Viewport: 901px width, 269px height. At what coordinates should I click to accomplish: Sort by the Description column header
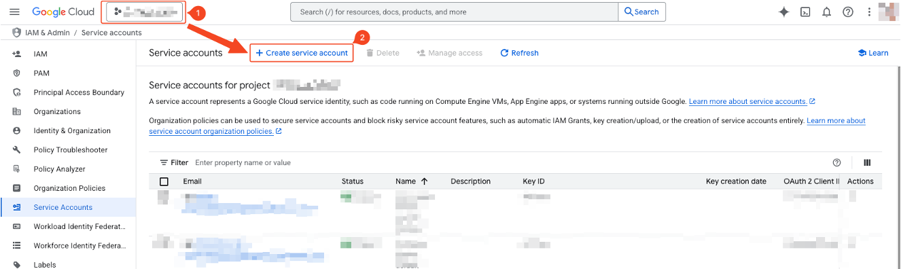[x=470, y=181]
